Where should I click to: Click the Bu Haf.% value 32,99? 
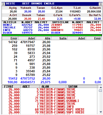[97, 19]
